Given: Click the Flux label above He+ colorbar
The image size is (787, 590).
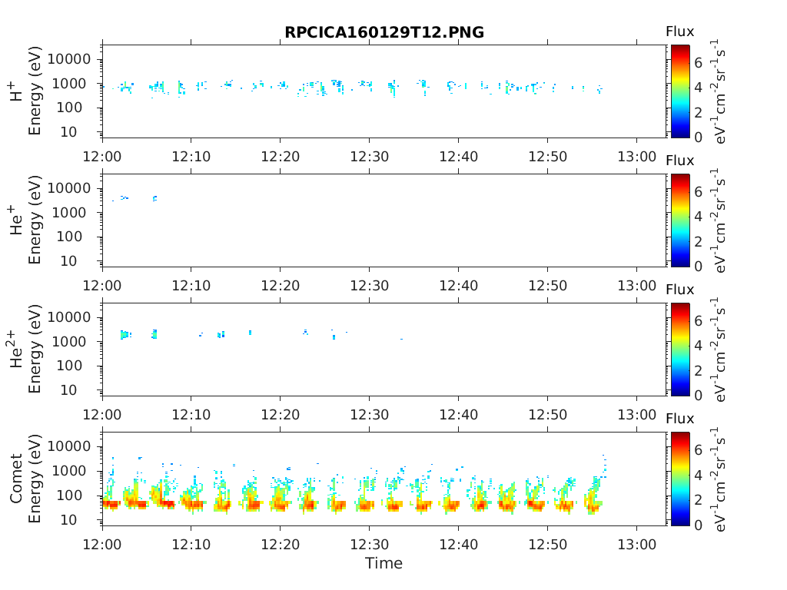Looking at the screenshot, I should click(680, 161).
